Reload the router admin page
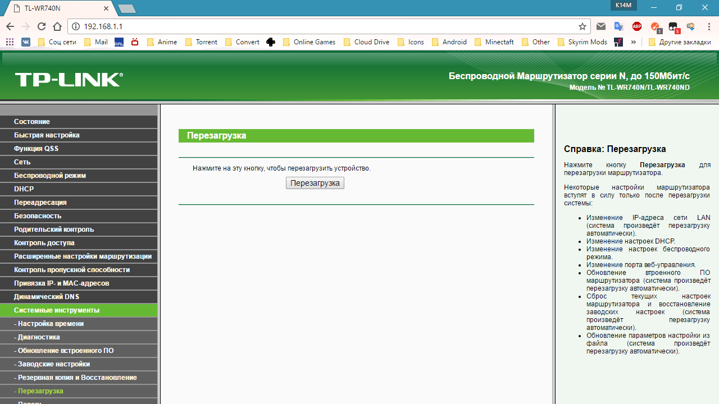The image size is (719, 404). pyautogui.click(x=42, y=26)
